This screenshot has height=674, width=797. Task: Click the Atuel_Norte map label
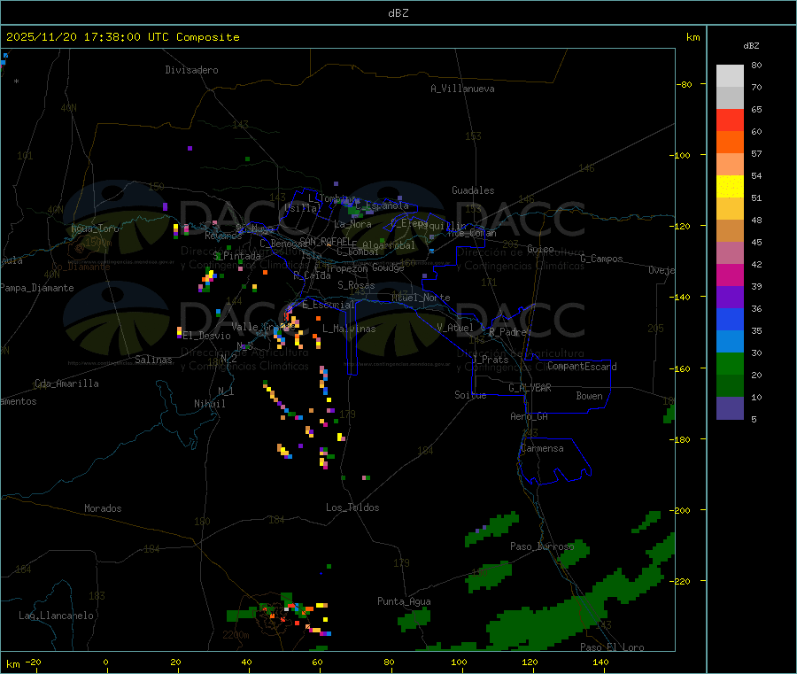[421, 298]
